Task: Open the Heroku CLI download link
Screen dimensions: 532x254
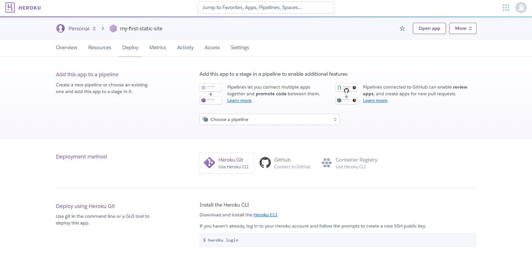Action: (x=265, y=215)
